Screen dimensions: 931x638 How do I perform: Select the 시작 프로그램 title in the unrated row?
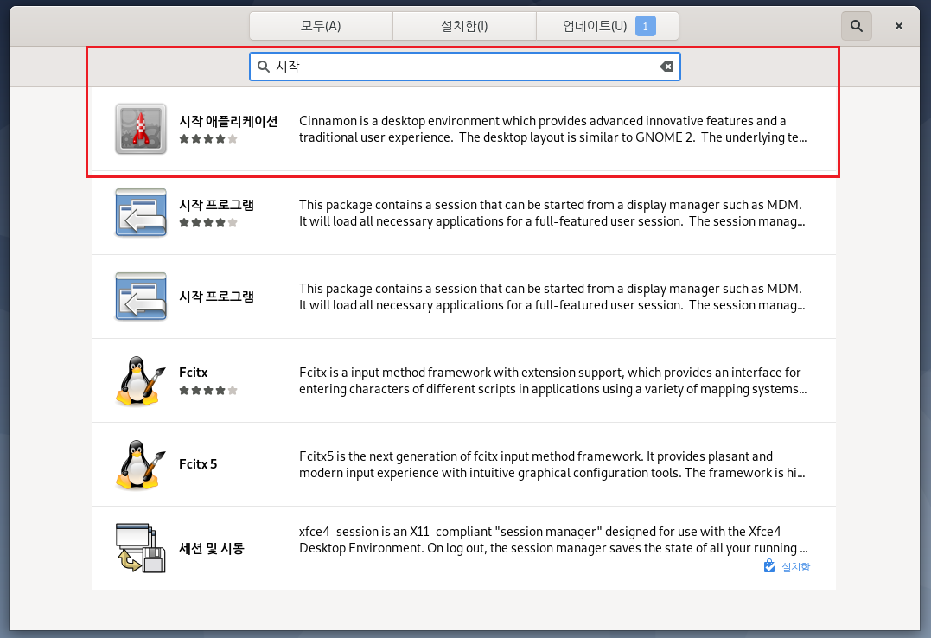tap(217, 297)
